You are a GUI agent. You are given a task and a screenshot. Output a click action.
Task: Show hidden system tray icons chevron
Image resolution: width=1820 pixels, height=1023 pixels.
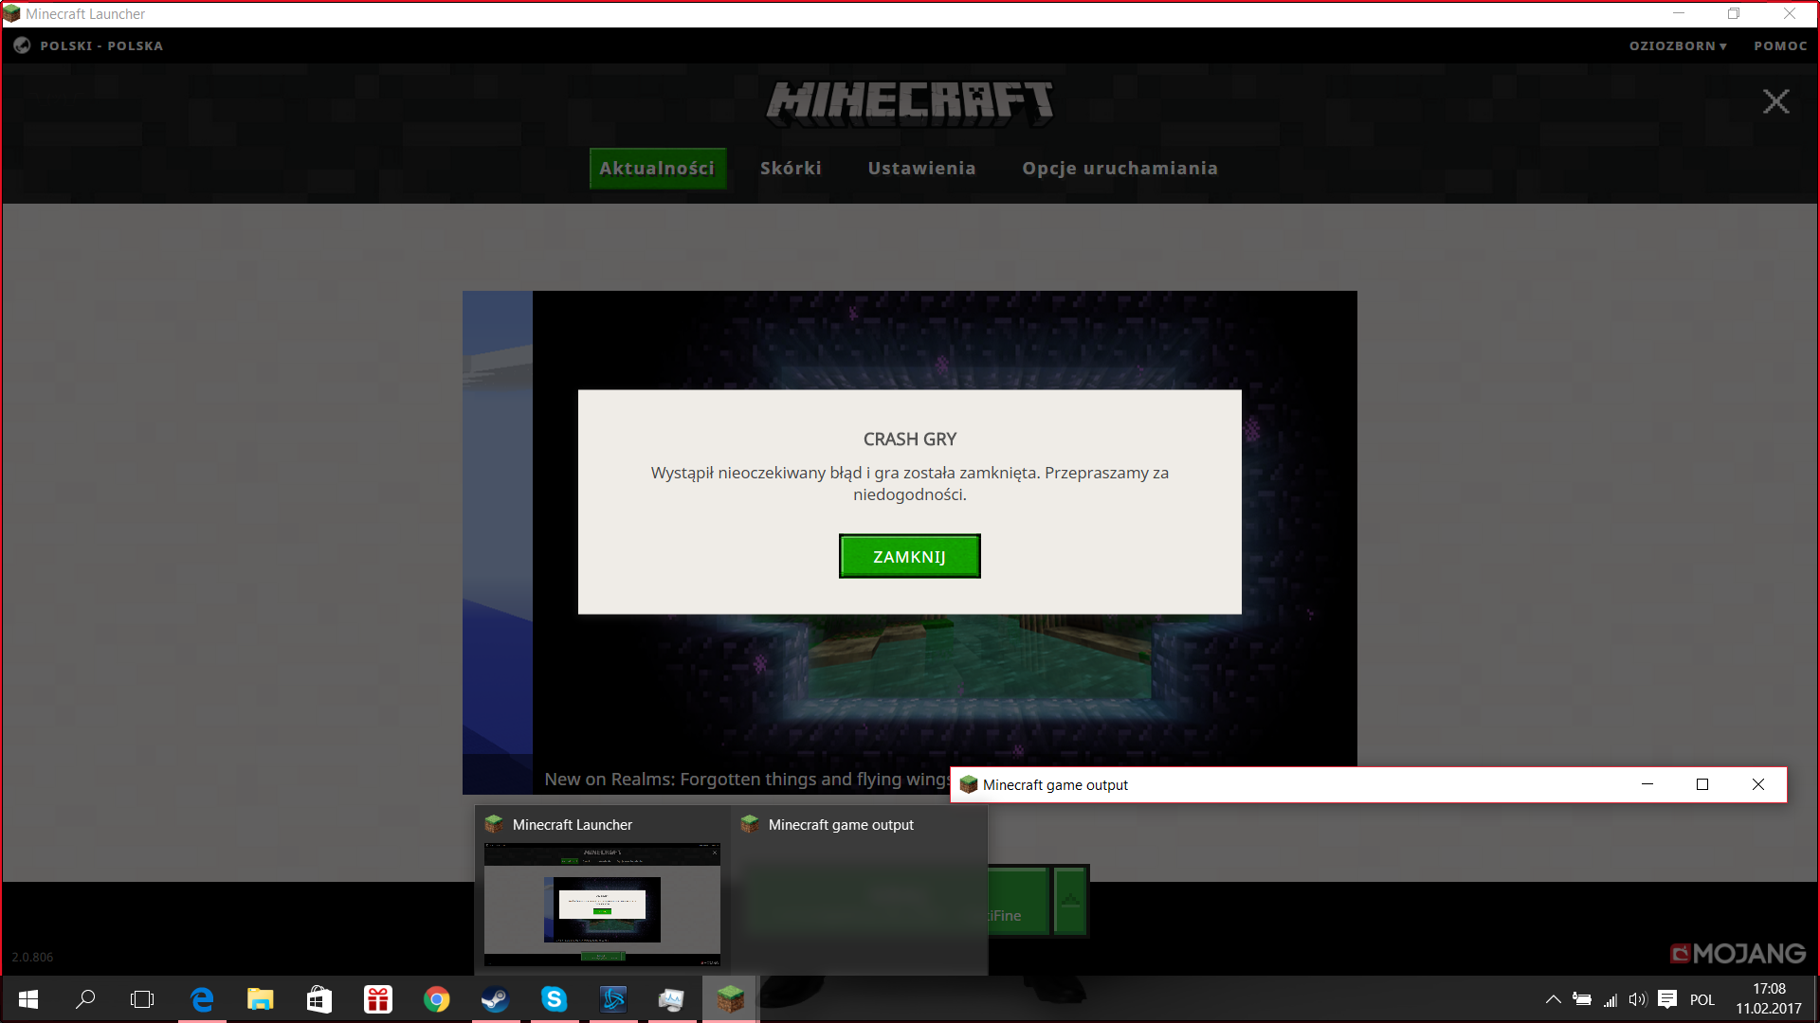1553,999
